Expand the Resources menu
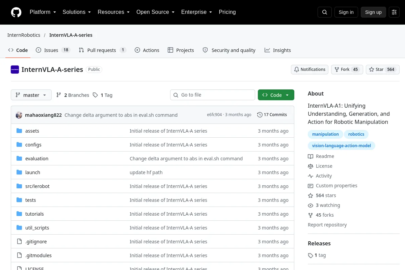Screen dimensions: 405x270 point(114,12)
